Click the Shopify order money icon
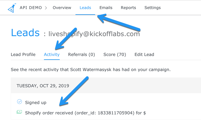Image resolution: width=201 pixels, height=127 pixels. point(19,112)
